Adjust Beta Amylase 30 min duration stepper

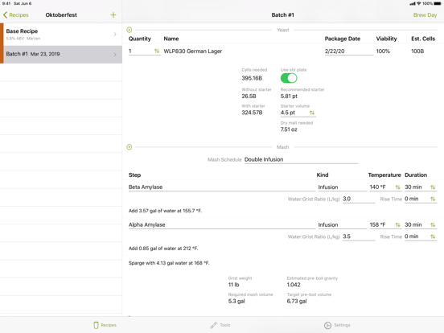(x=433, y=187)
